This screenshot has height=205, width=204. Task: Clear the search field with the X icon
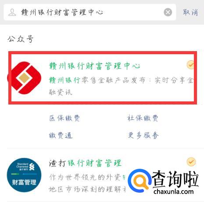pyautogui.click(x=168, y=12)
